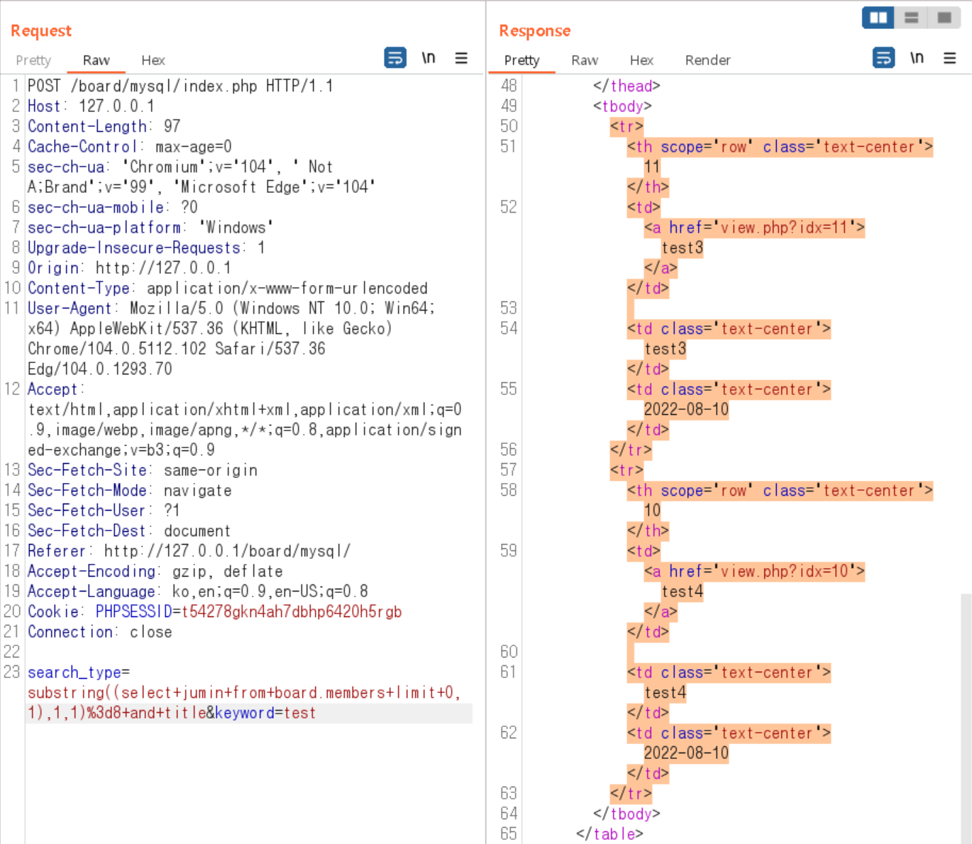
Task: Click the <a href='view.php?idx=11'> tag
Action: pyautogui.click(x=754, y=228)
